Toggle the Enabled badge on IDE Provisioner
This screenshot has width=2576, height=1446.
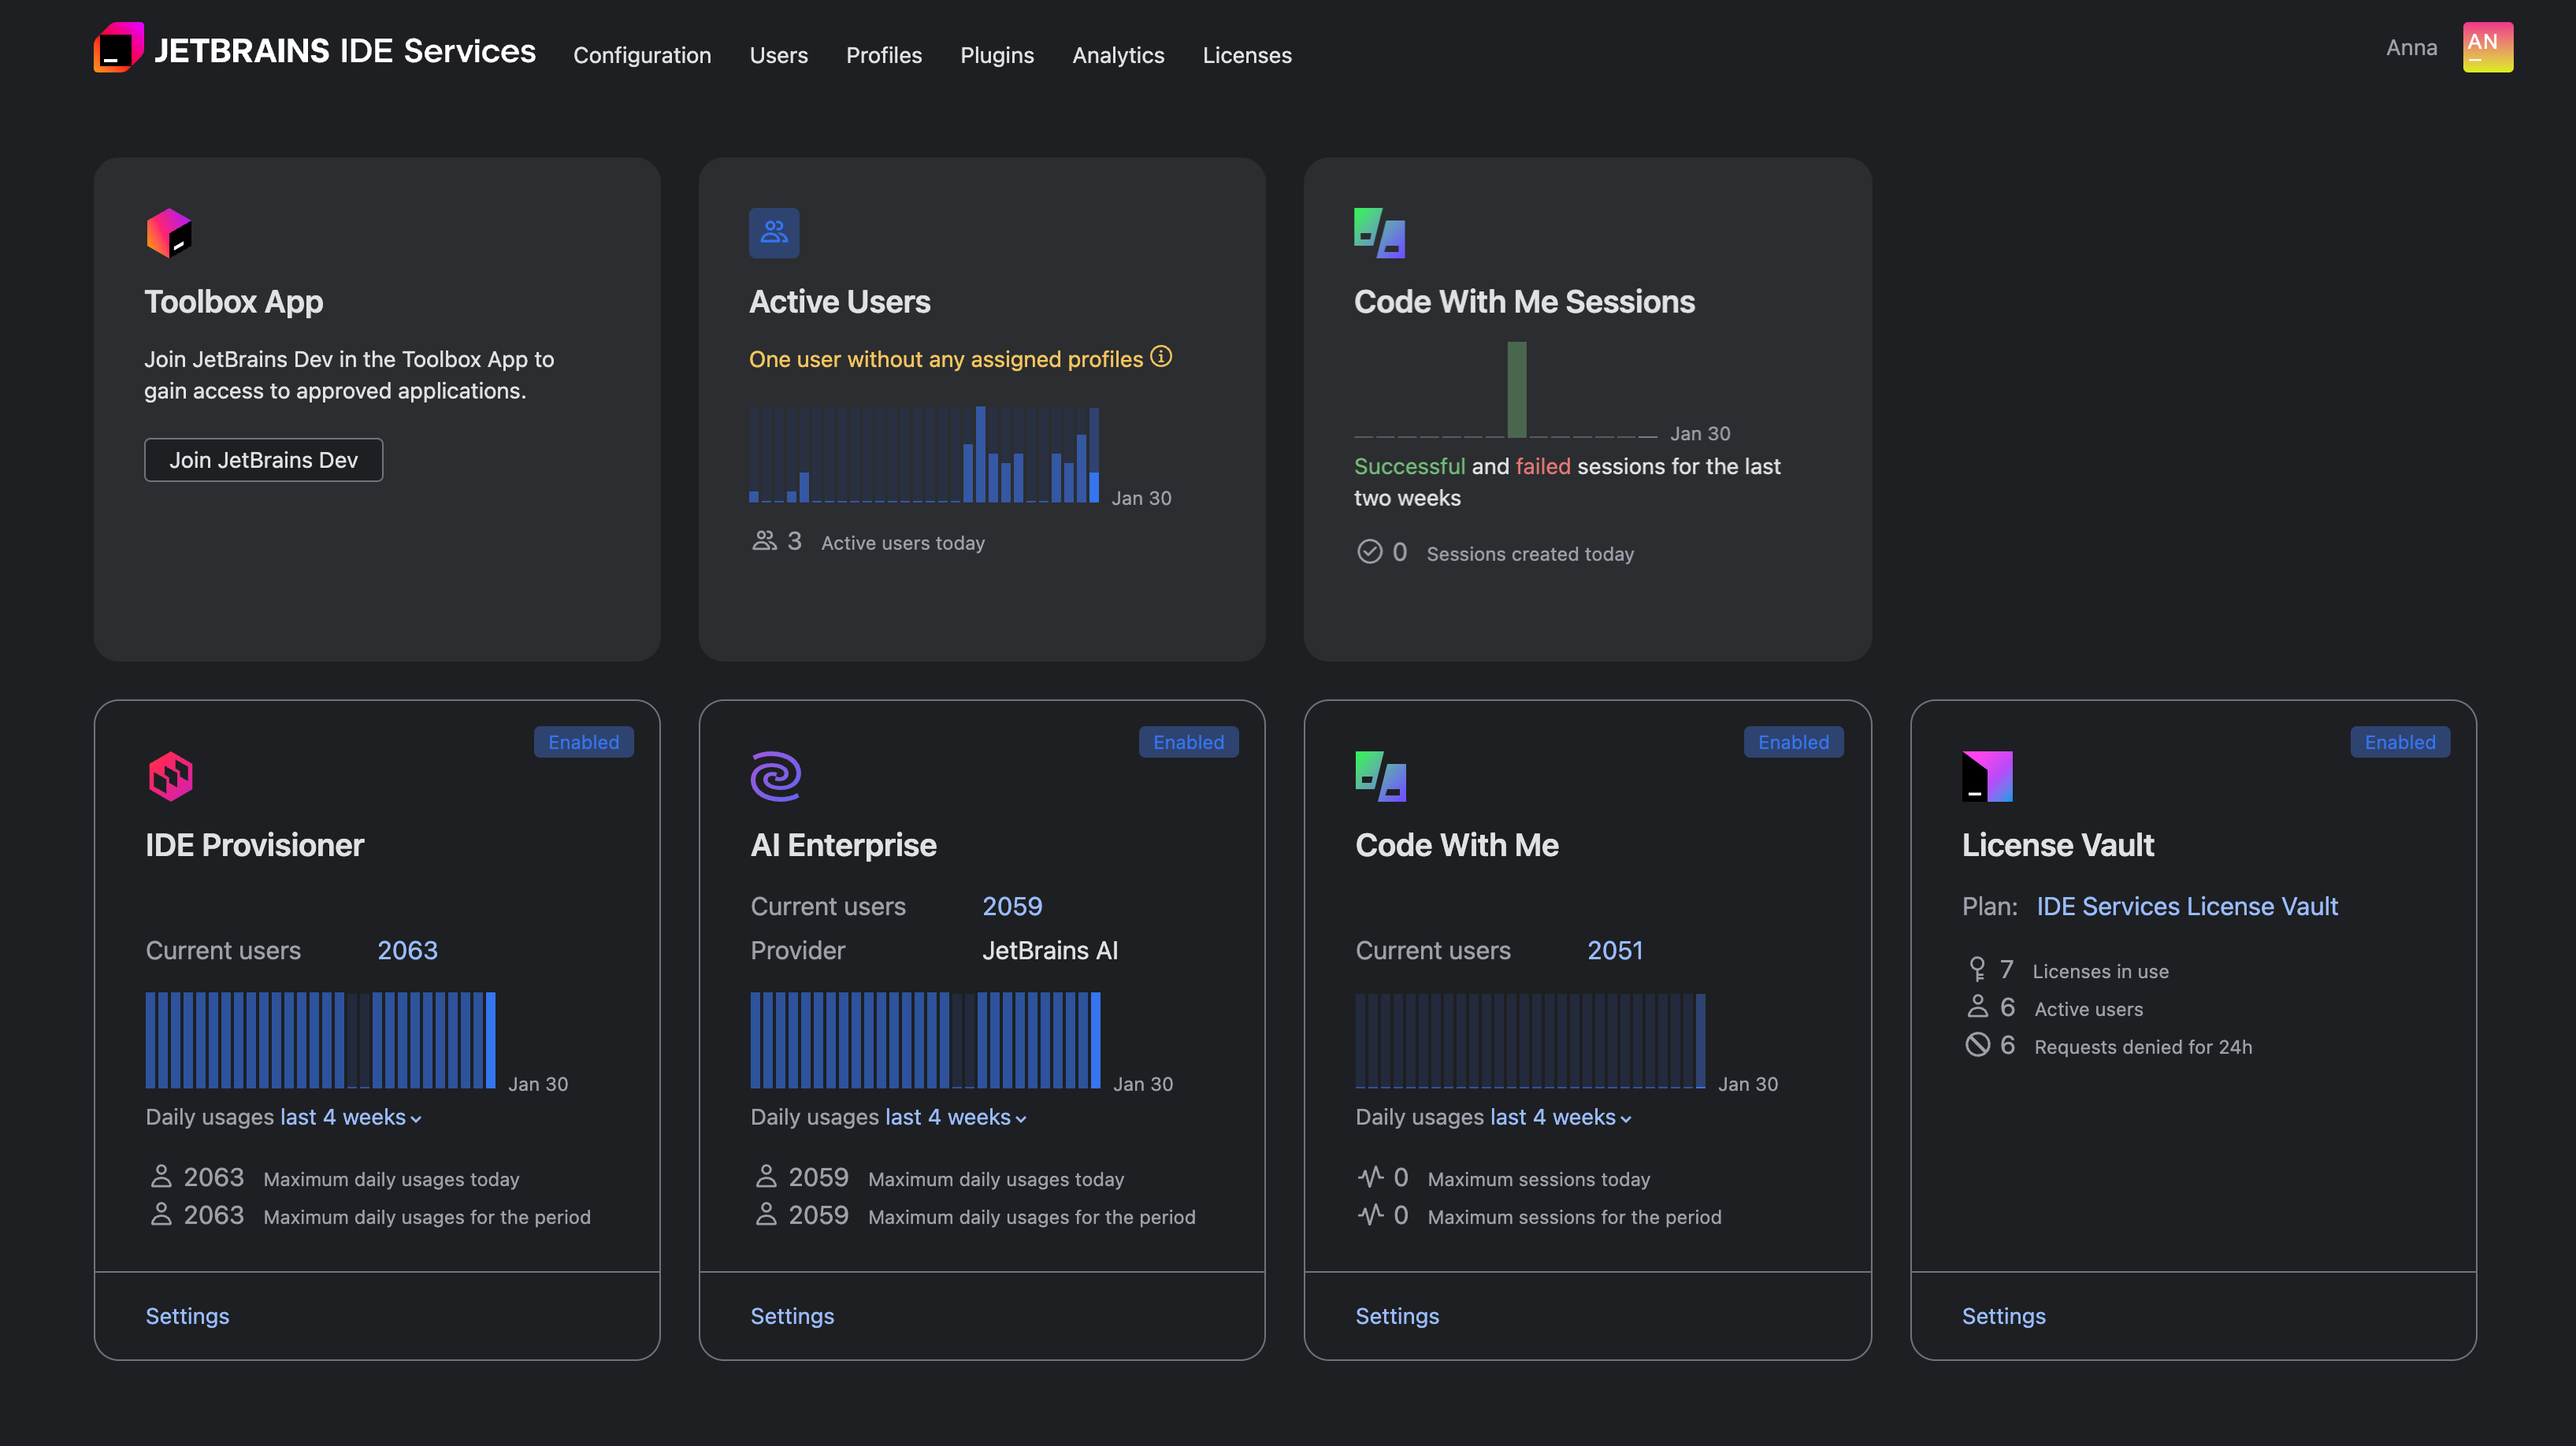(x=582, y=742)
